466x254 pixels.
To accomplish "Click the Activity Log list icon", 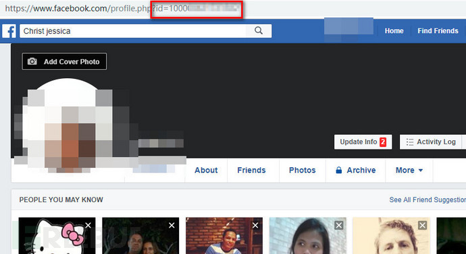I will pos(410,142).
